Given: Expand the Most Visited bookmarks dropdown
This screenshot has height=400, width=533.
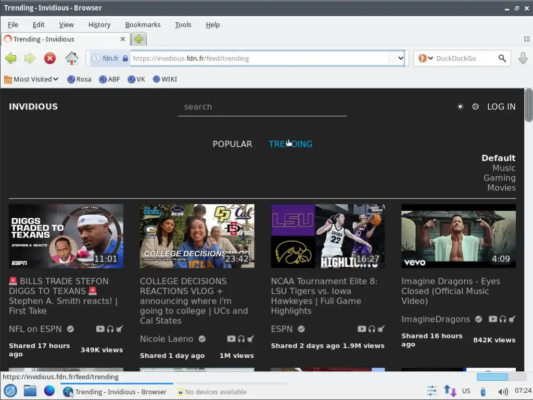Looking at the screenshot, I should [x=31, y=79].
